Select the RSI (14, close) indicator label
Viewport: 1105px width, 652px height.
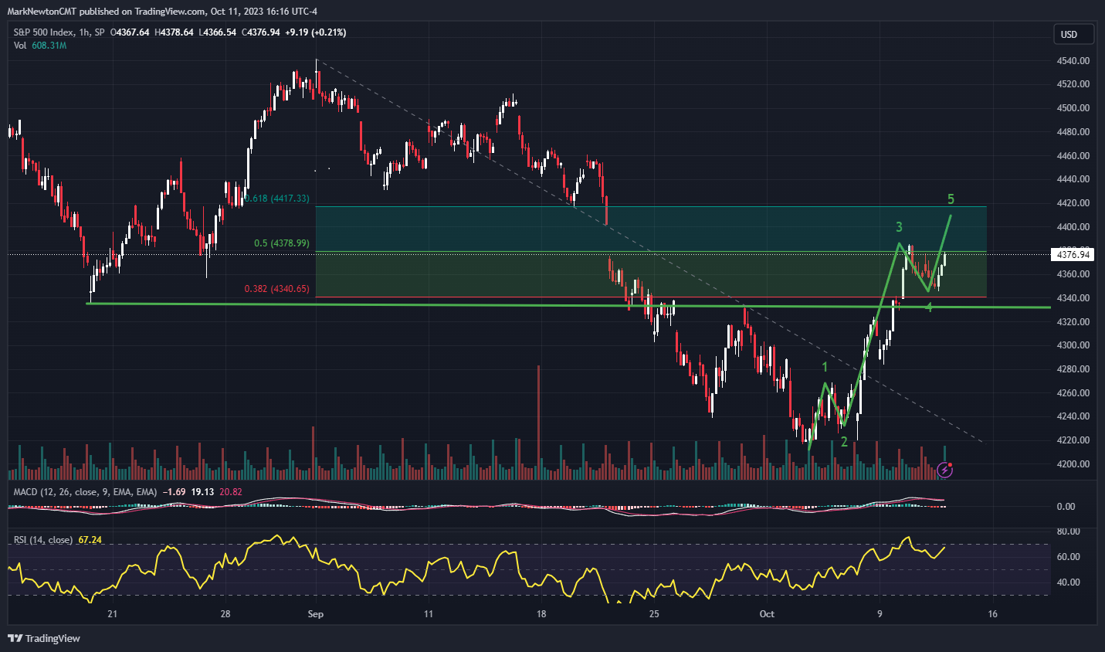[43, 540]
